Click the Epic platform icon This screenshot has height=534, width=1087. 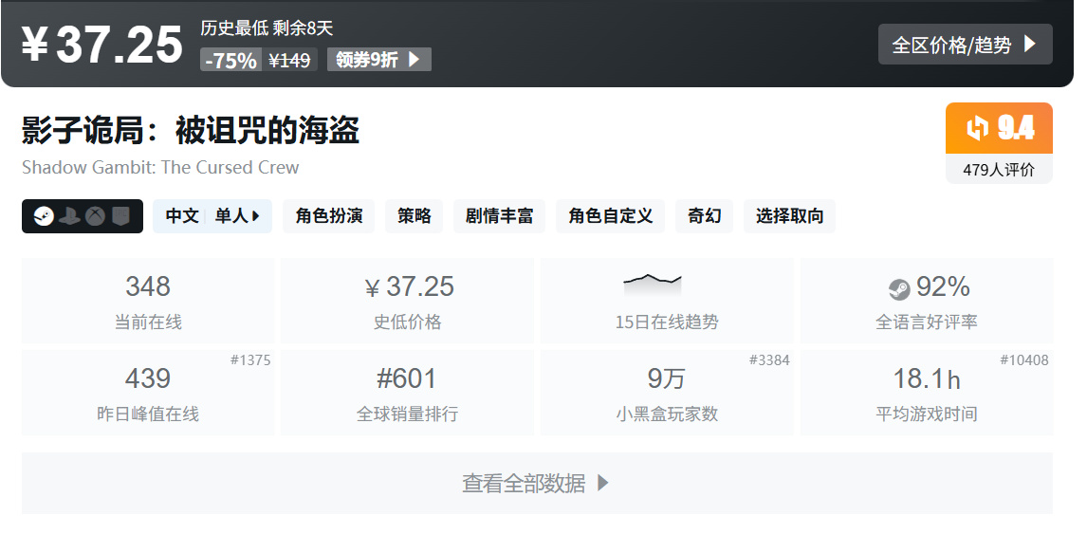tap(120, 216)
